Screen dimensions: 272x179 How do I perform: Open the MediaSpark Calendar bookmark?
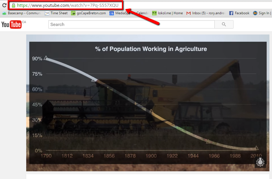click(129, 13)
